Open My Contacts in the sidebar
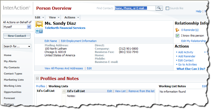Viewport: 211px width, 110px height. [12, 68]
